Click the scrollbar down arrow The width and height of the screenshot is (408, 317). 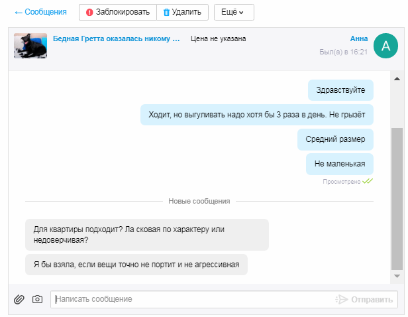click(x=397, y=276)
